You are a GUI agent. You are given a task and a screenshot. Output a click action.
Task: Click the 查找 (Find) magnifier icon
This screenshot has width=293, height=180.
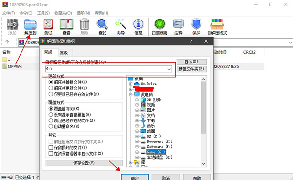(x=102, y=27)
